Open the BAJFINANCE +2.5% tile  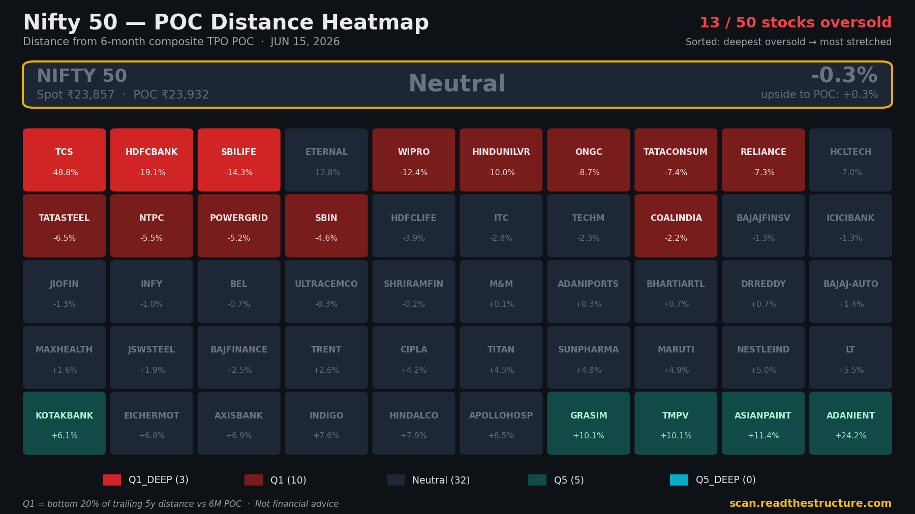pyautogui.click(x=239, y=358)
